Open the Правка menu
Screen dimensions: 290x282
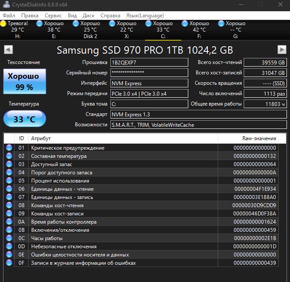30,16
